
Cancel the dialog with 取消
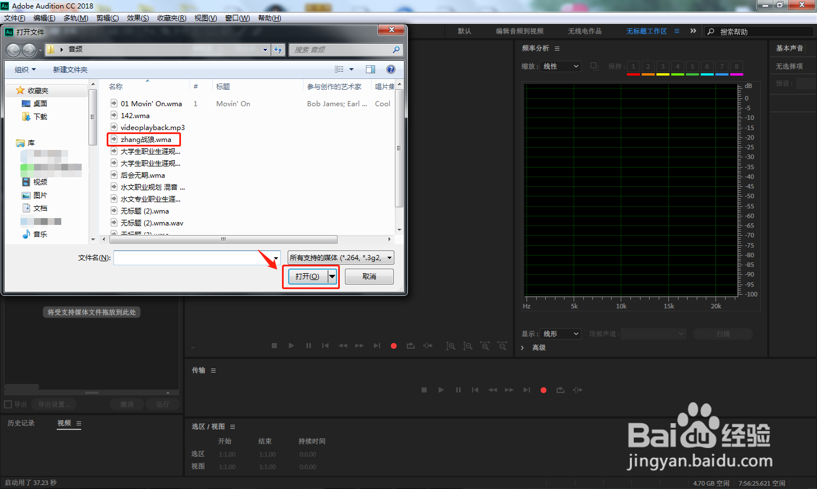click(x=369, y=277)
